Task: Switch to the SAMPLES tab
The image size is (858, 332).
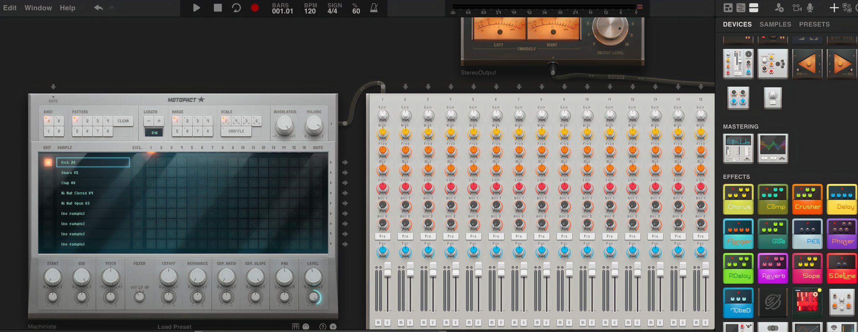Action: [775, 24]
